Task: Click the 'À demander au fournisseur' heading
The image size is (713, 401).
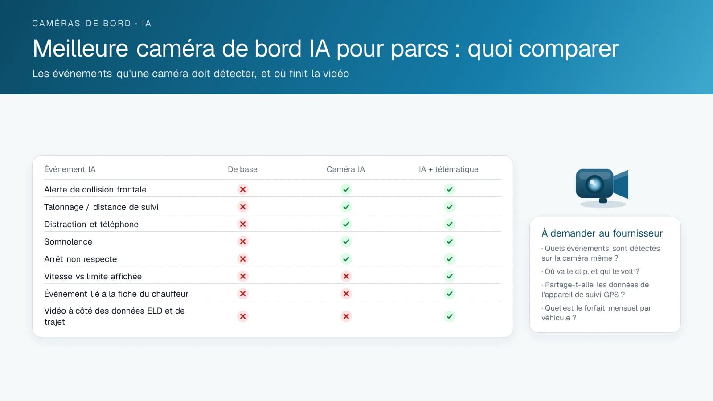Action: (x=602, y=233)
